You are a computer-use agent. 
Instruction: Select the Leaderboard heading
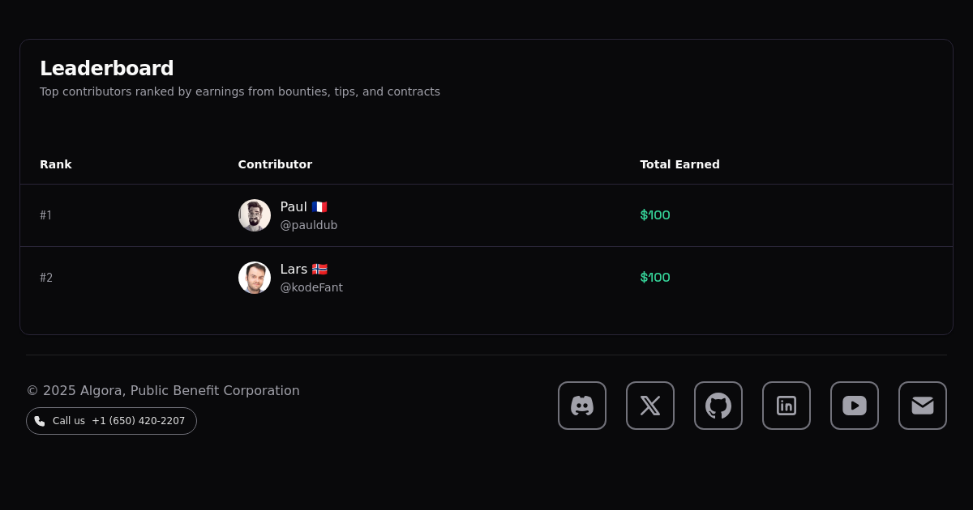[x=106, y=68]
